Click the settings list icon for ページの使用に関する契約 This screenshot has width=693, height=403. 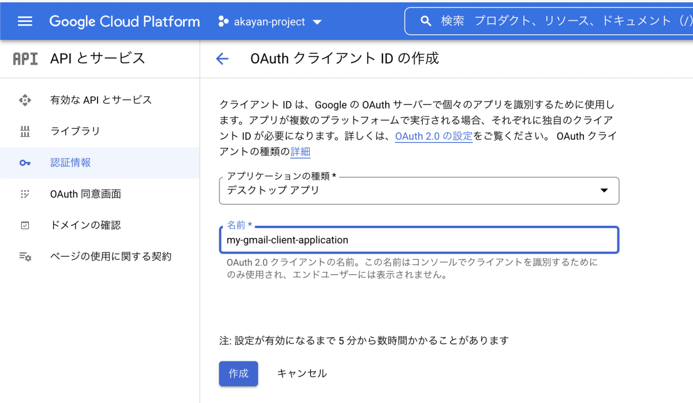[x=25, y=256]
